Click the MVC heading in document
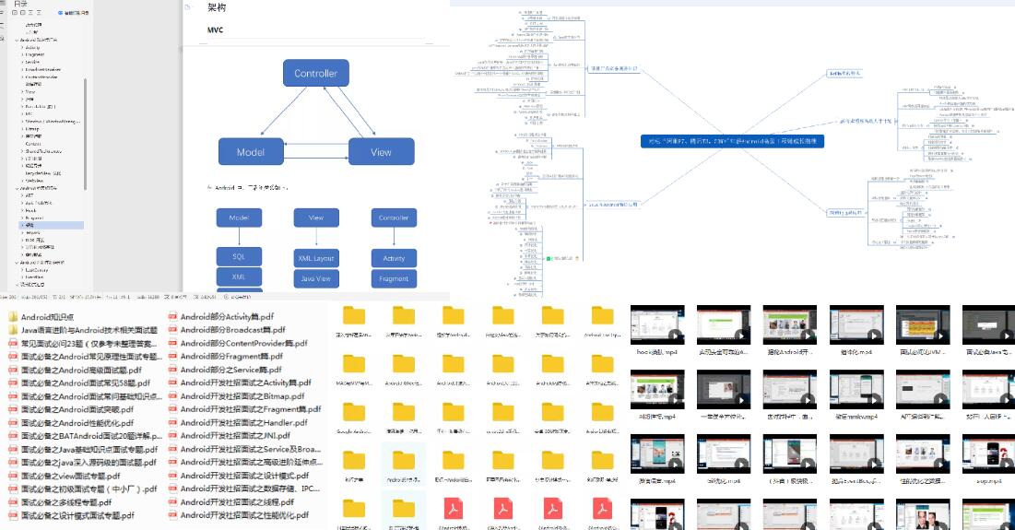1015x530 pixels. 215,29
